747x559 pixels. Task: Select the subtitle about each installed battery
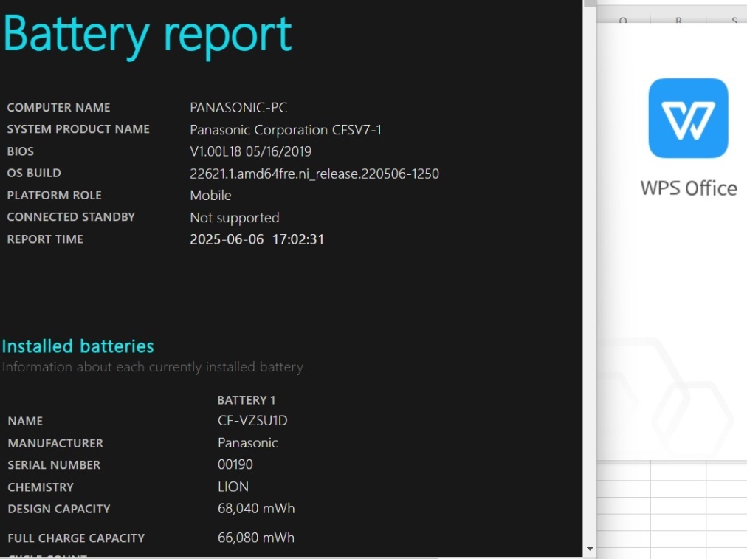click(153, 367)
